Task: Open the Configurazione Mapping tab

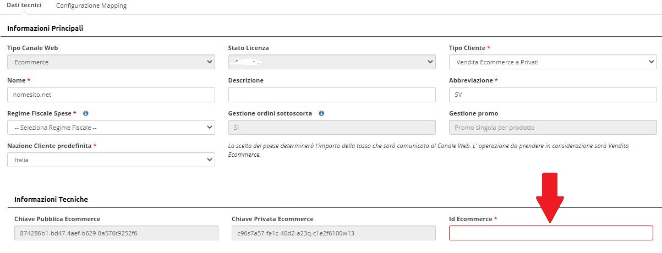Action: [x=91, y=5]
